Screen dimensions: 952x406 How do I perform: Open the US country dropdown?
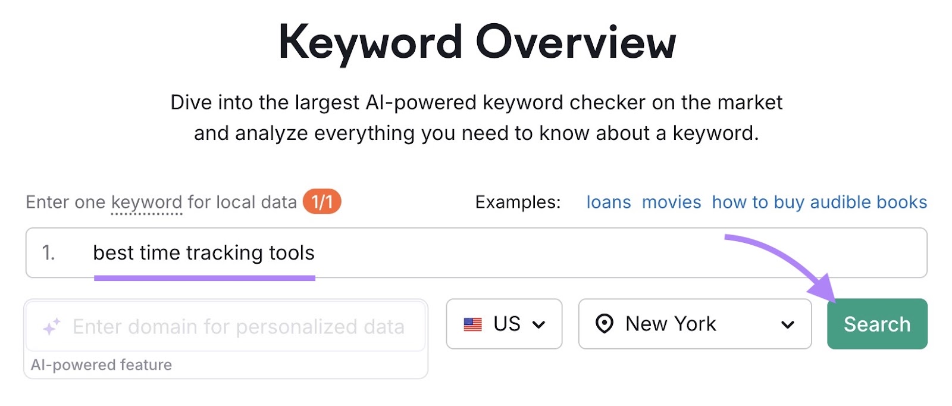pos(504,324)
